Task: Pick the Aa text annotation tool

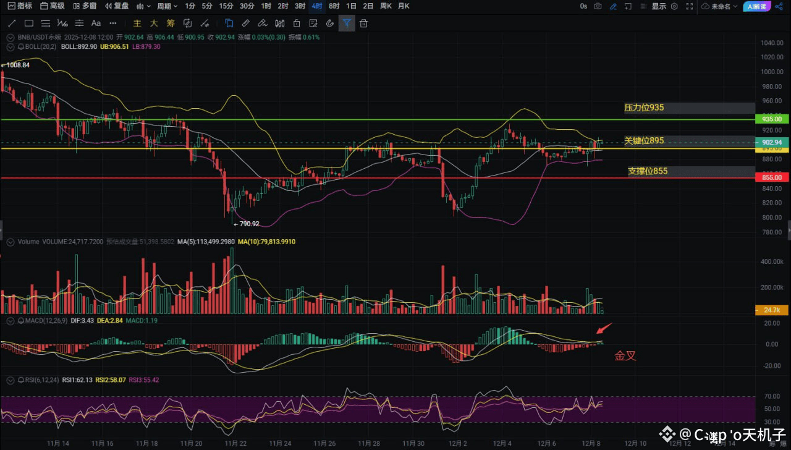Action: coord(96,23)
